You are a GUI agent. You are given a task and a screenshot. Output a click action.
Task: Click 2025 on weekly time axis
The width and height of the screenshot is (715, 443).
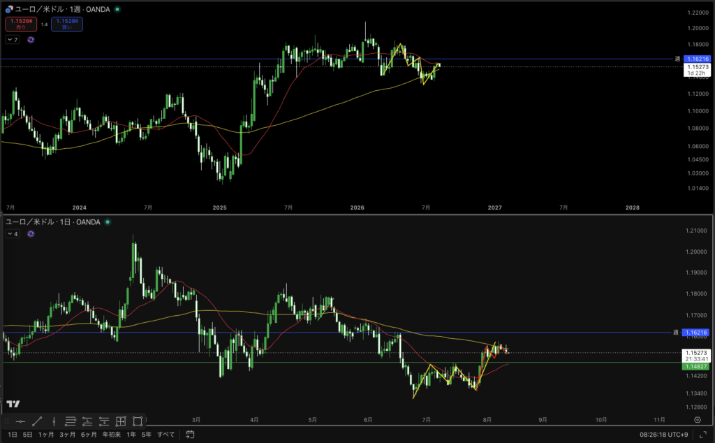tap(219, 208)
